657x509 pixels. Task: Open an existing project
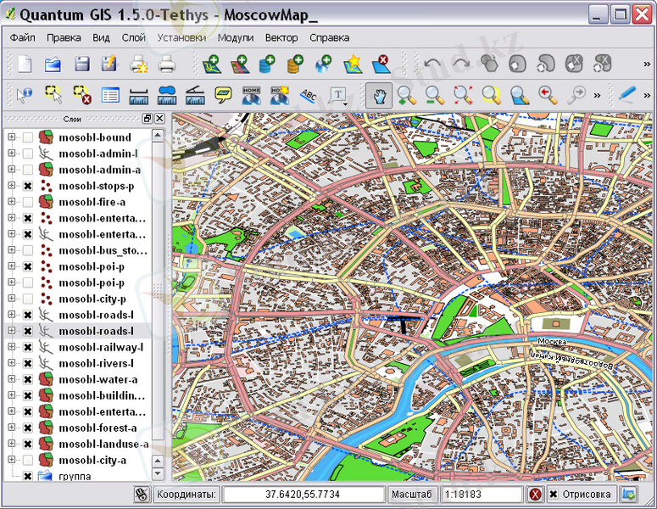click(x=53, y=64)
